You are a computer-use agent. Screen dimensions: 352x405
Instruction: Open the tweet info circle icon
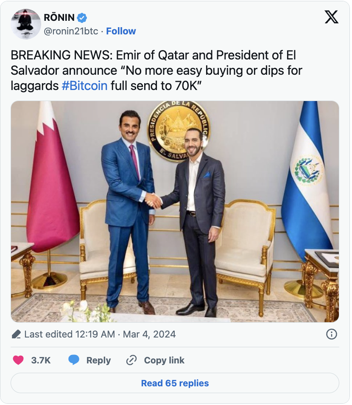(x=331, y=334)
